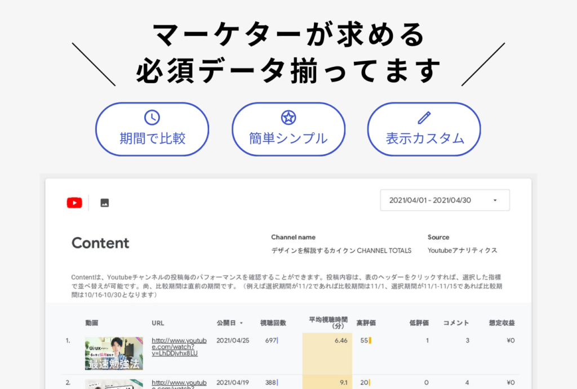
Task: Click the 2021/04/25 publish date cell
Action: 233,341
